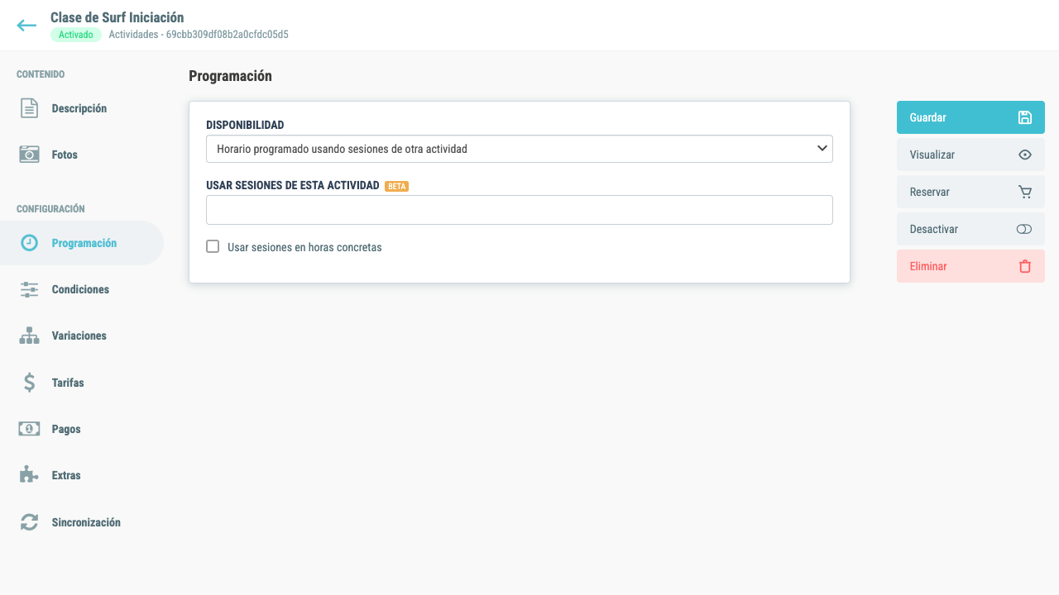Click the floppy disk save icon

(x=1025, y=117)
